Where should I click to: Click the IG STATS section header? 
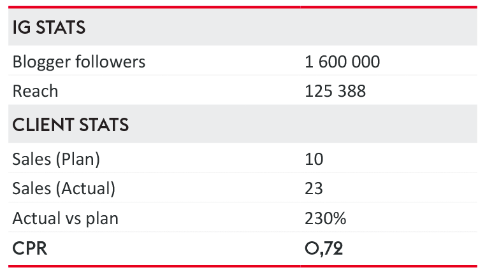click(48, 28)
